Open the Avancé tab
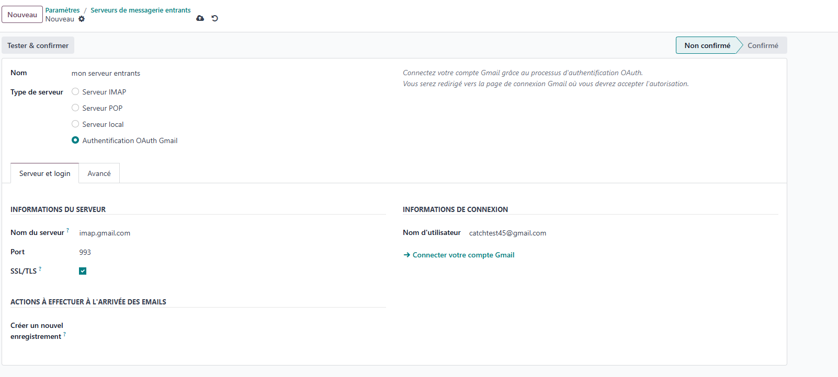The height and width of the screenshot is (377, 838). coord(99,173)
